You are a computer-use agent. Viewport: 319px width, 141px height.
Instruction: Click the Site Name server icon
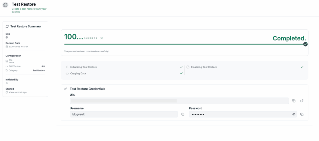click(7, 61)
